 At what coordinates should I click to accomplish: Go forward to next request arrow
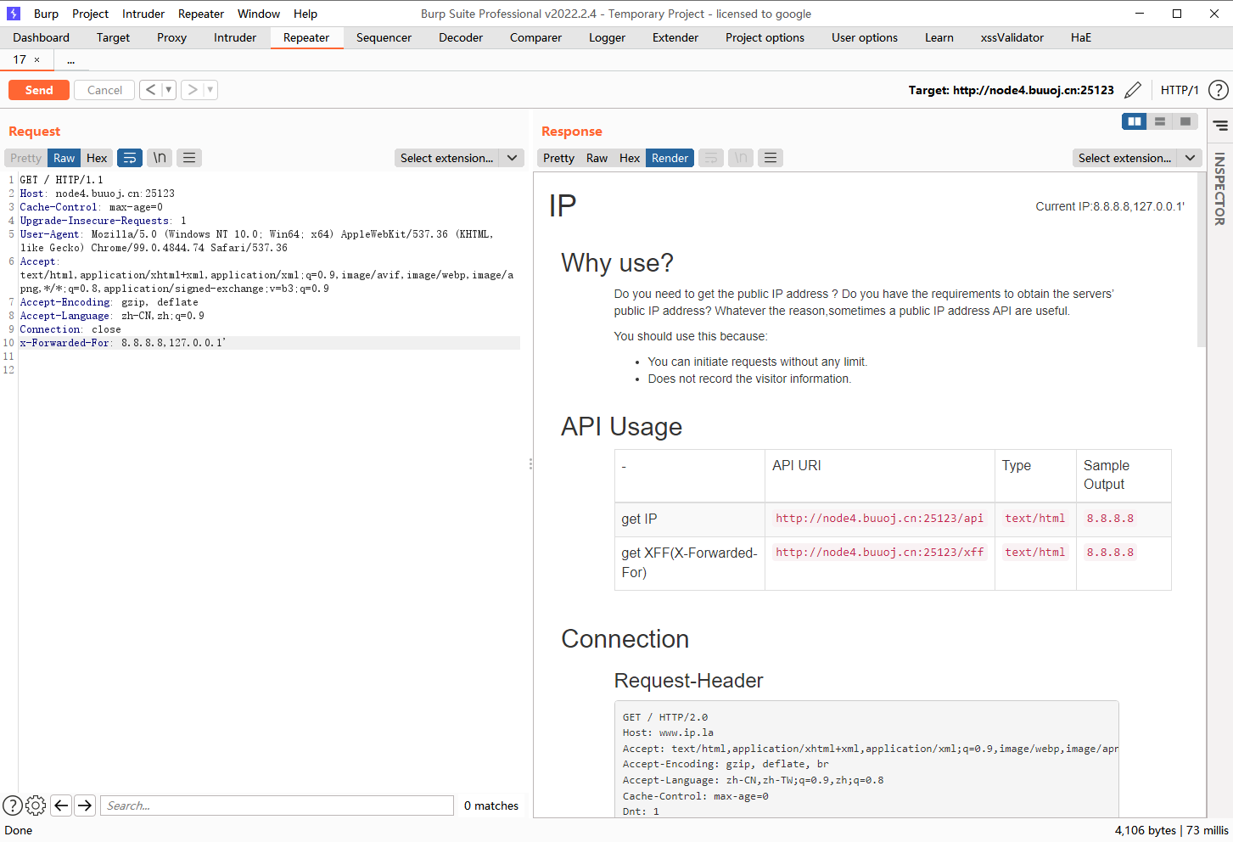tap(193, 90)
